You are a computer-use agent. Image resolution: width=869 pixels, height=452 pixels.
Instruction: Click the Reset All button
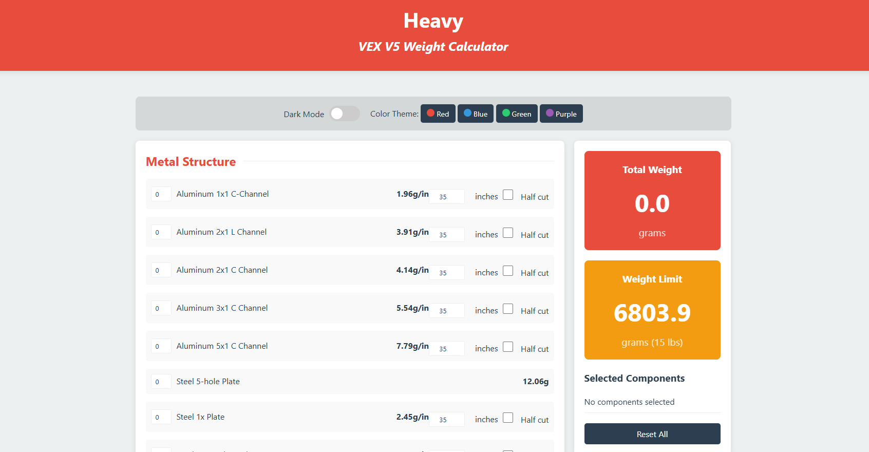(652, 434)
